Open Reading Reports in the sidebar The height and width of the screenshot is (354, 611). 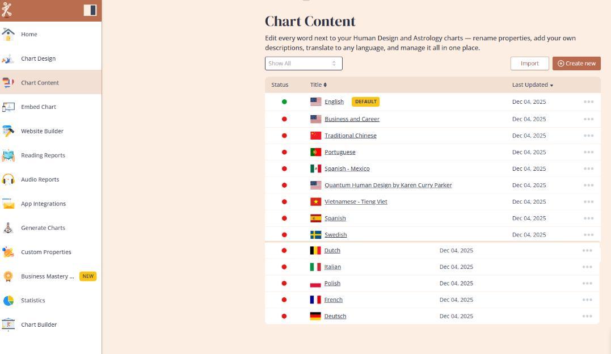(43, 155)
